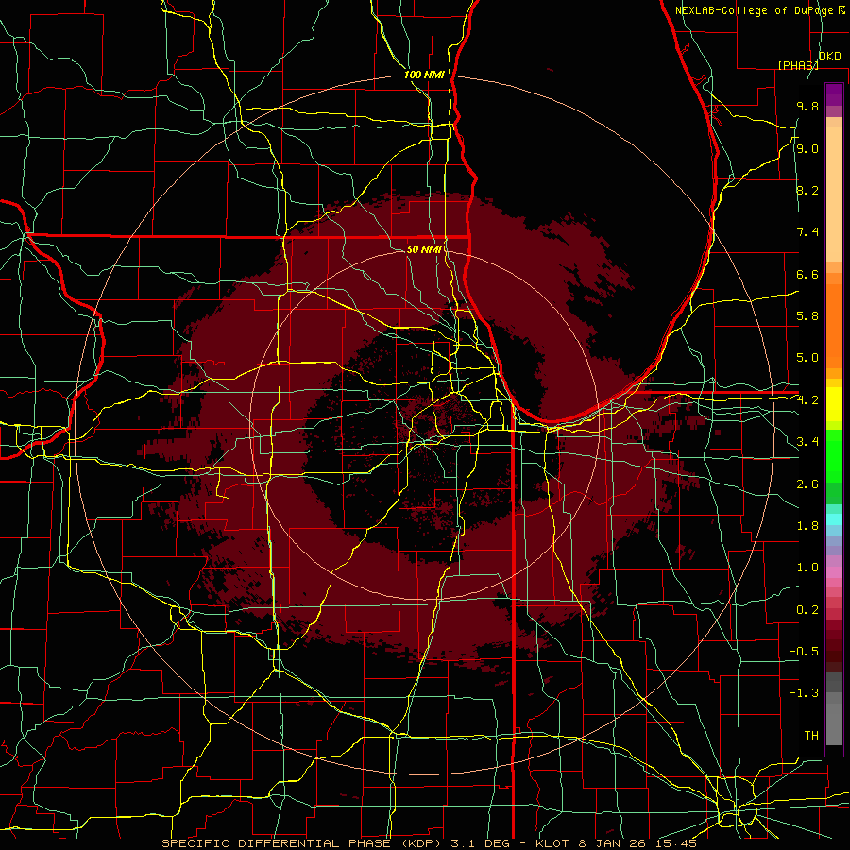Click the 6.6 value on color scale
Screen dimensions: 850x850
click(807, 274)
